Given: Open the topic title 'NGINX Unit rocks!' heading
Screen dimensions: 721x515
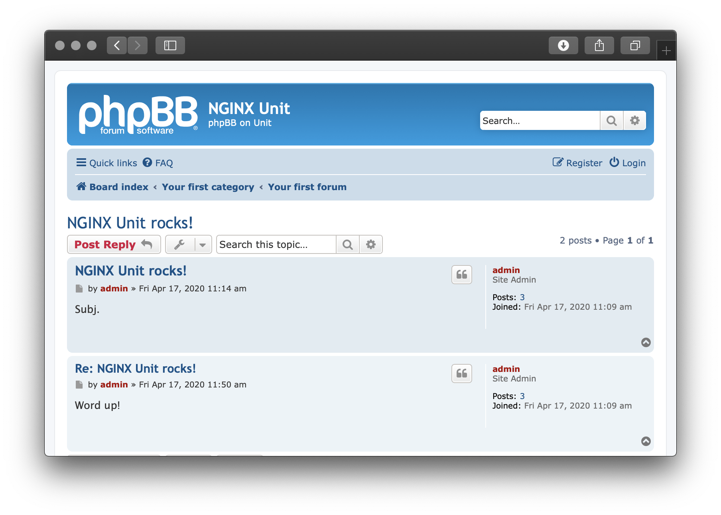Looking at the screenshot, I should tap(130, 223).
